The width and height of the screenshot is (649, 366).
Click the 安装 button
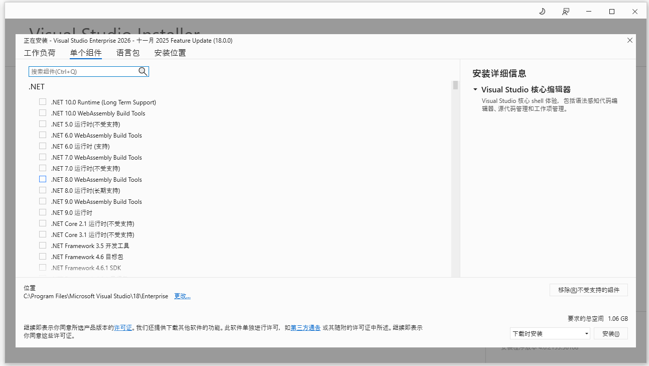pyautogui.click(x=611, y=333)
